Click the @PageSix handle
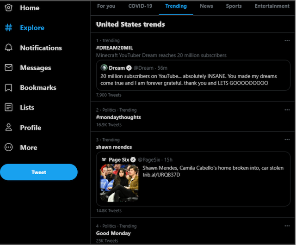This screenshot has height=245, width=296. pos(149,159)
